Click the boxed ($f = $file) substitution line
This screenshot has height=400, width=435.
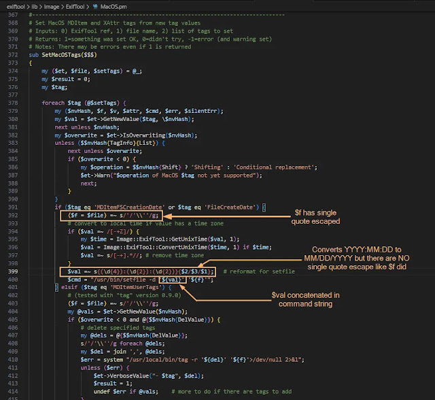coord(111,216)
